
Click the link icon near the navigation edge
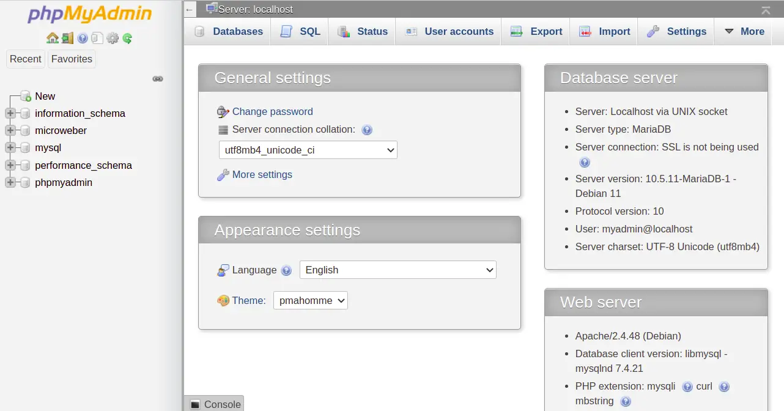pyautogui.click(x=158, y=79)
